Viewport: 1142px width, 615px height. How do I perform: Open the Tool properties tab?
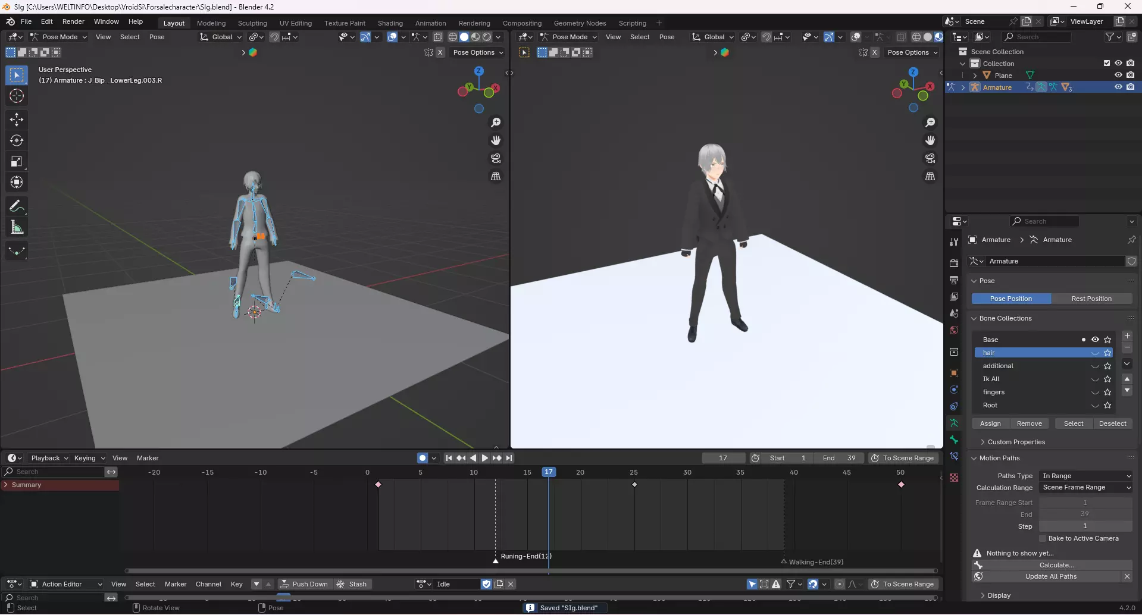click(x=954, y=241)
